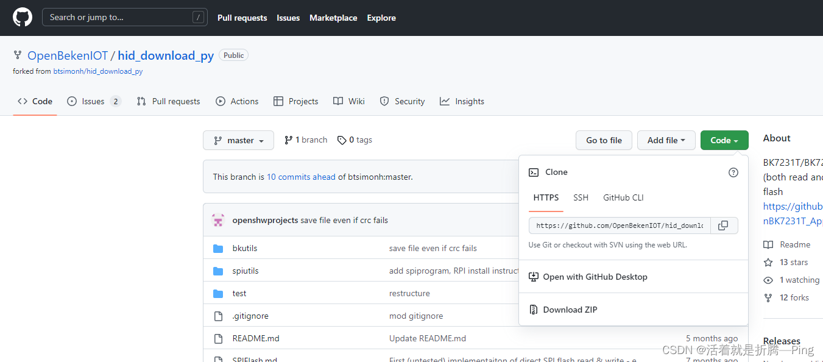Focus the Search or jump to field

click(x=125, y=17)
